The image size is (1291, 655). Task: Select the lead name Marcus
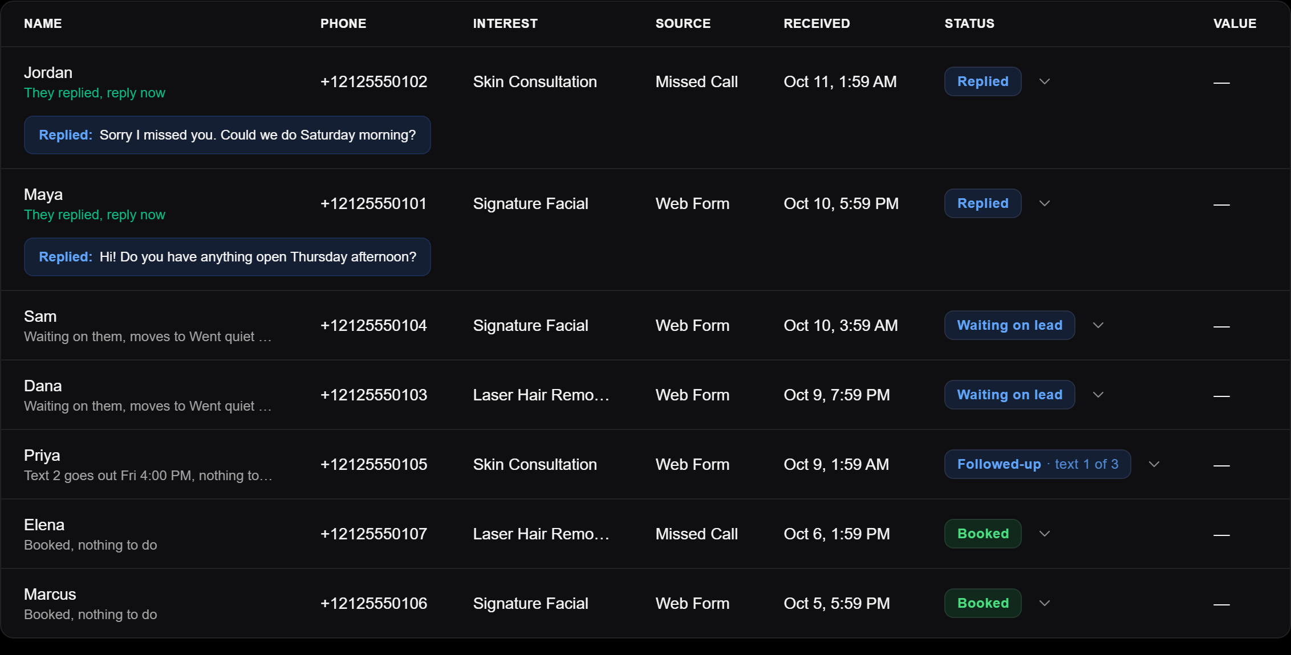(x=50, y=595)
